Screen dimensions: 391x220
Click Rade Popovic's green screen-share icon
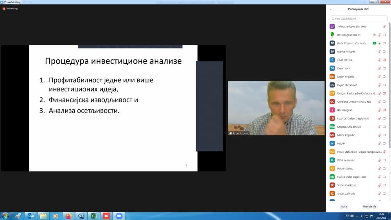click(375, 43)
